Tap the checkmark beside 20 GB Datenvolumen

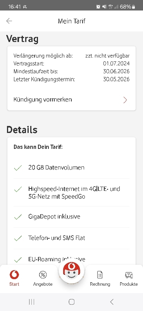18,168
